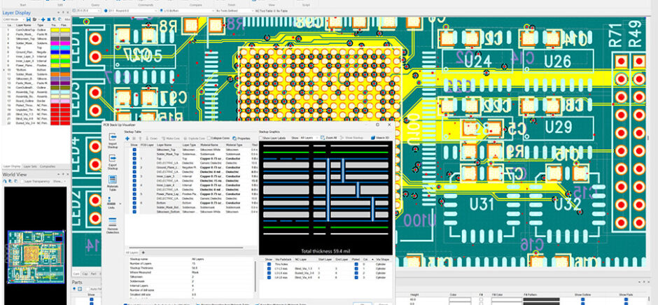Switch to the Composites tab
Image resolution: width=658 pixels, height=305 pixels.
coord(48,166)
